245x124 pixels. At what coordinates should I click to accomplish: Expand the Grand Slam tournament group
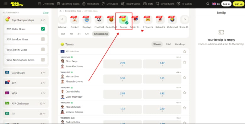[x=26, y=73]
